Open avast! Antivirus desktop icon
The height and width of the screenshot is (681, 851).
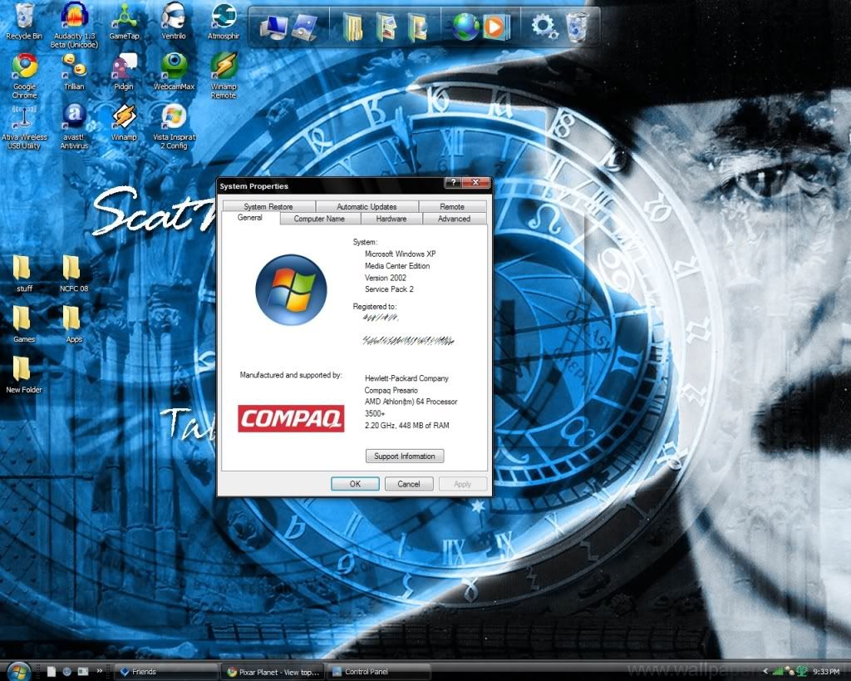(x=74, y=116)
